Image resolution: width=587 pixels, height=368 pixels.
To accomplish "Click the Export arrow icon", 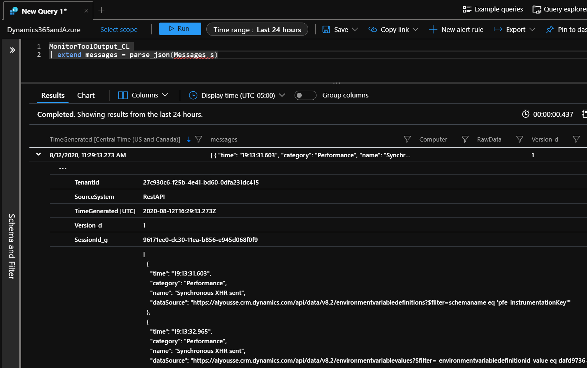I will point(498,29).
